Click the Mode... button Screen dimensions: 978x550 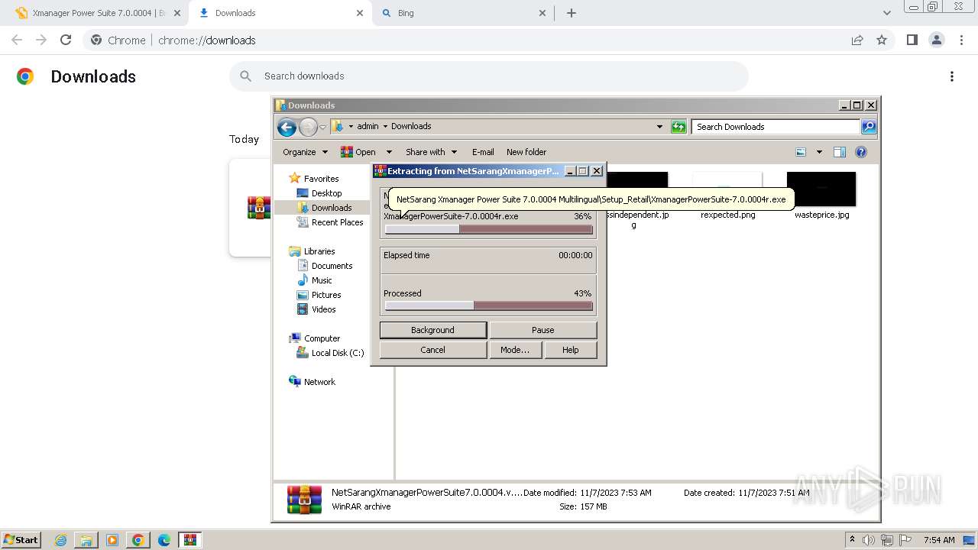[x=515, y=350]
